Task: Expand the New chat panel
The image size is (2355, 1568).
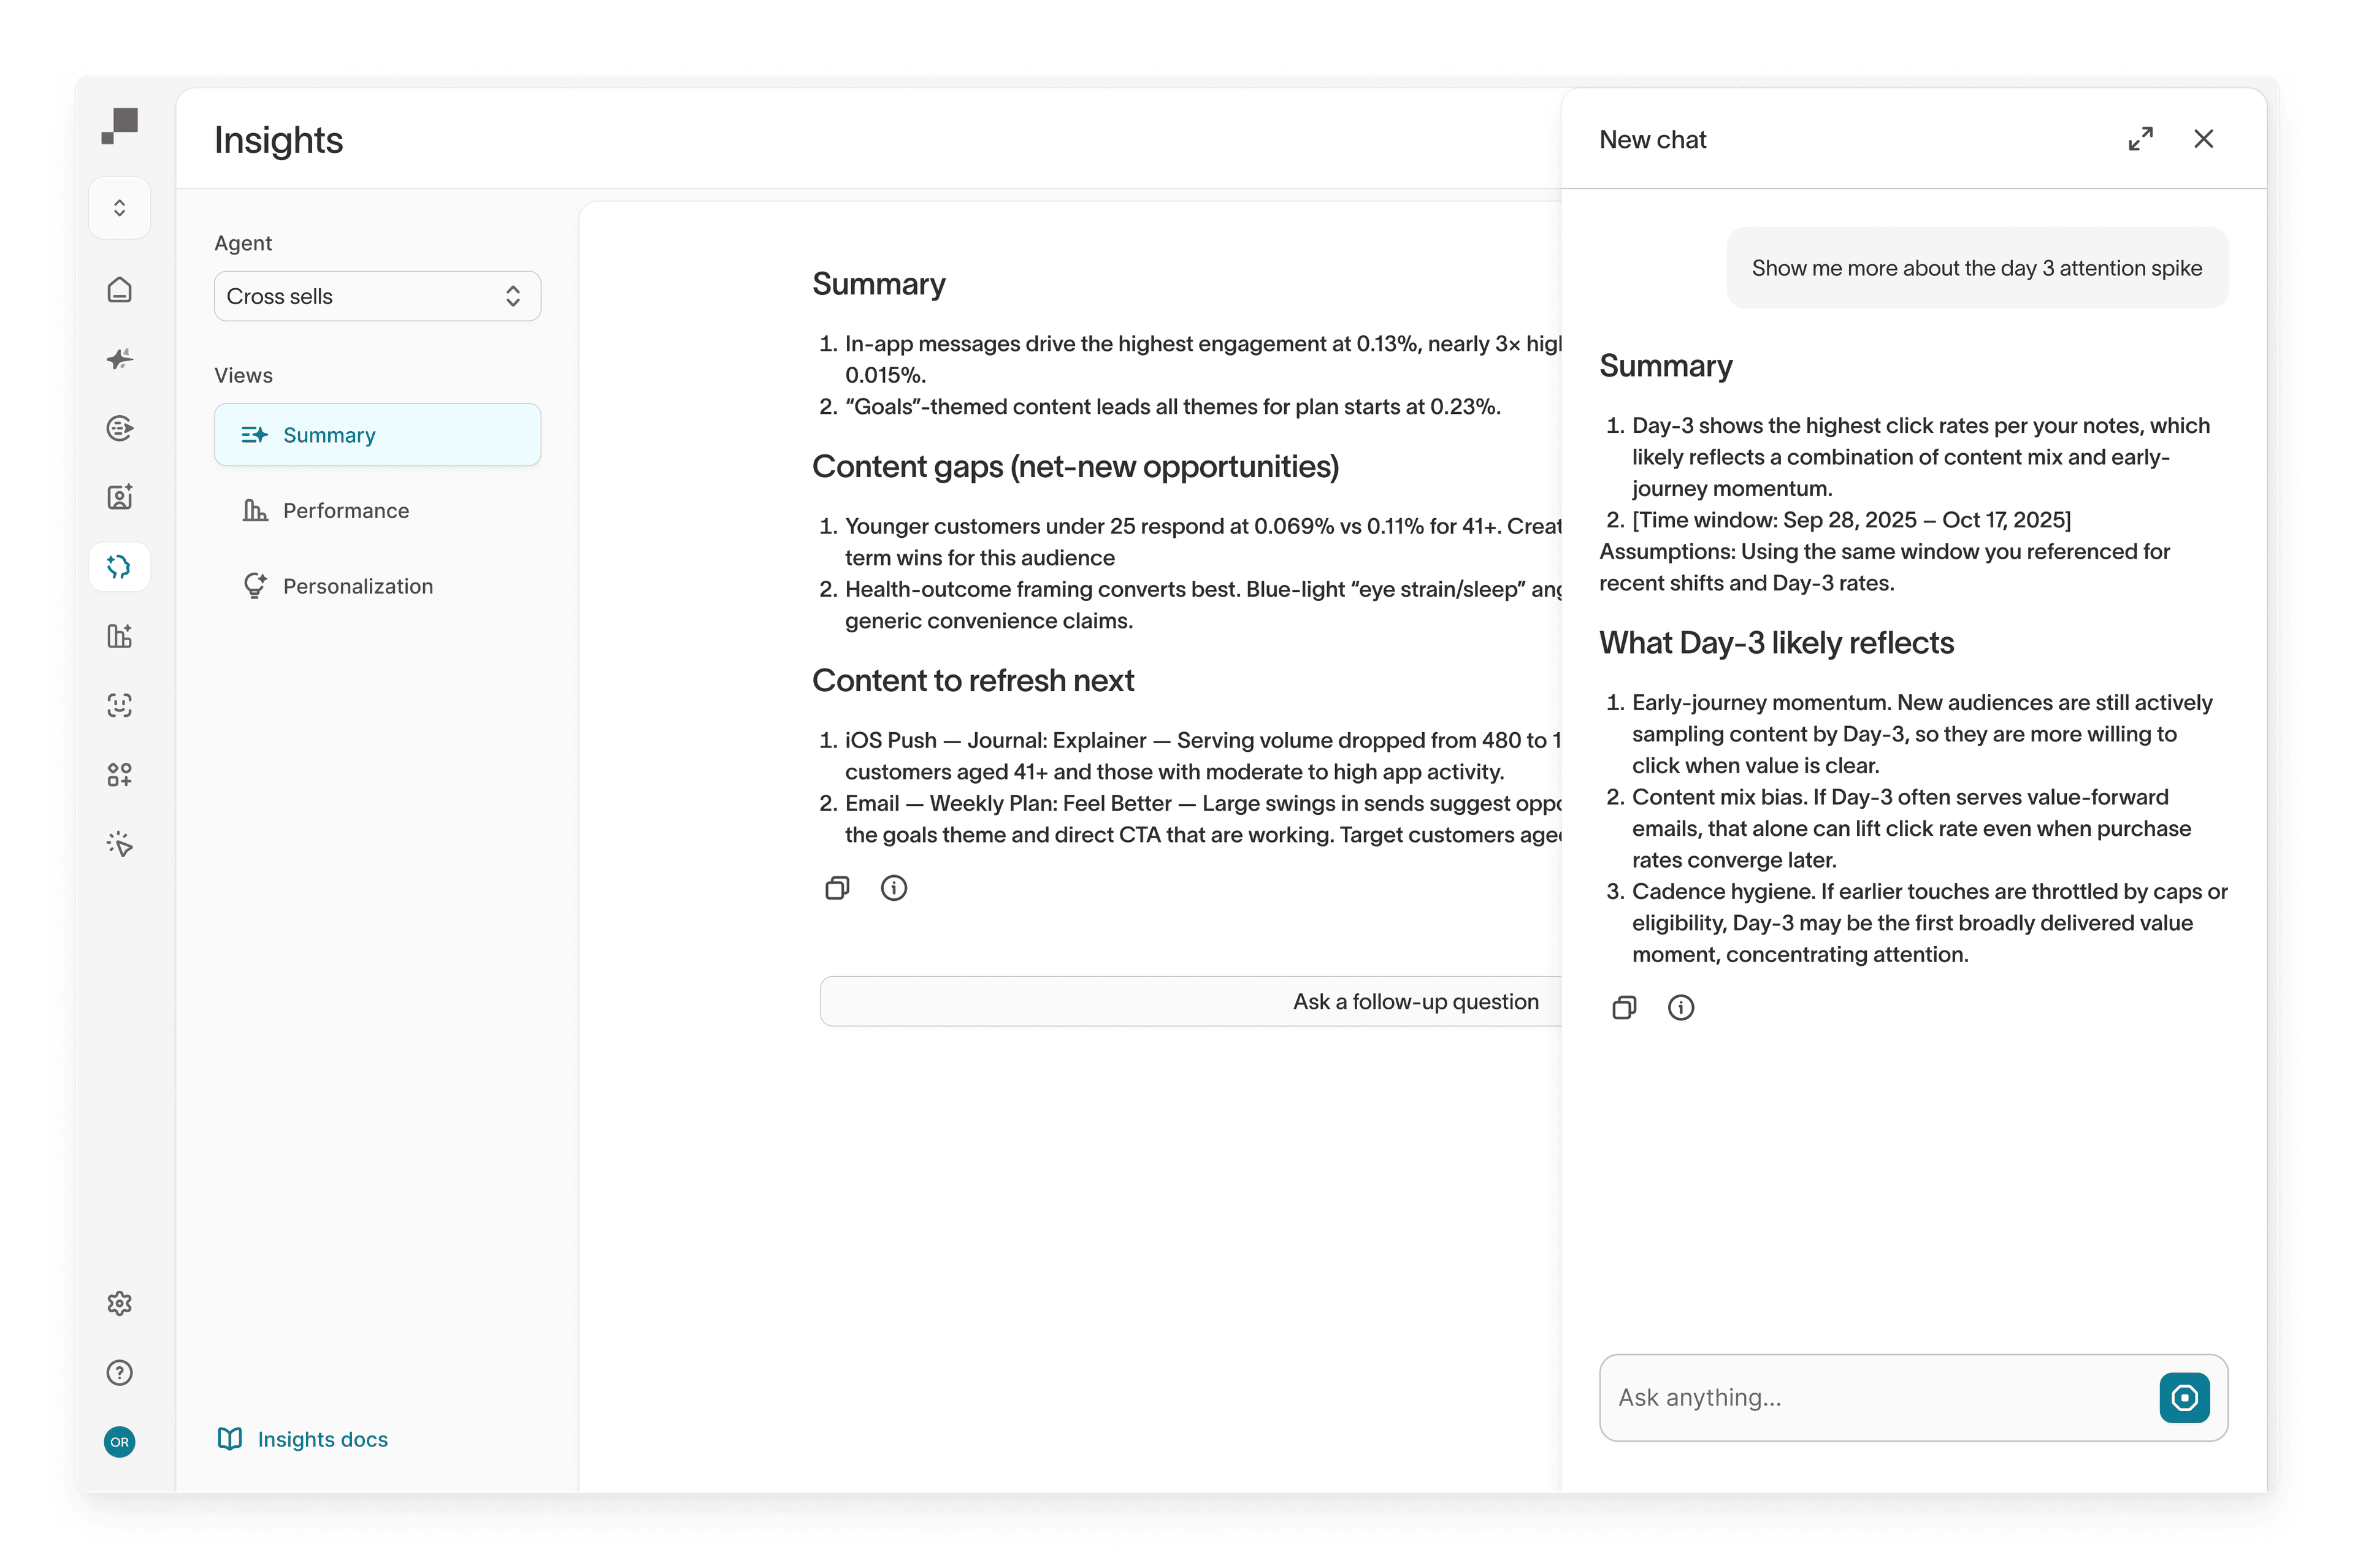Action: point(2140,139)
